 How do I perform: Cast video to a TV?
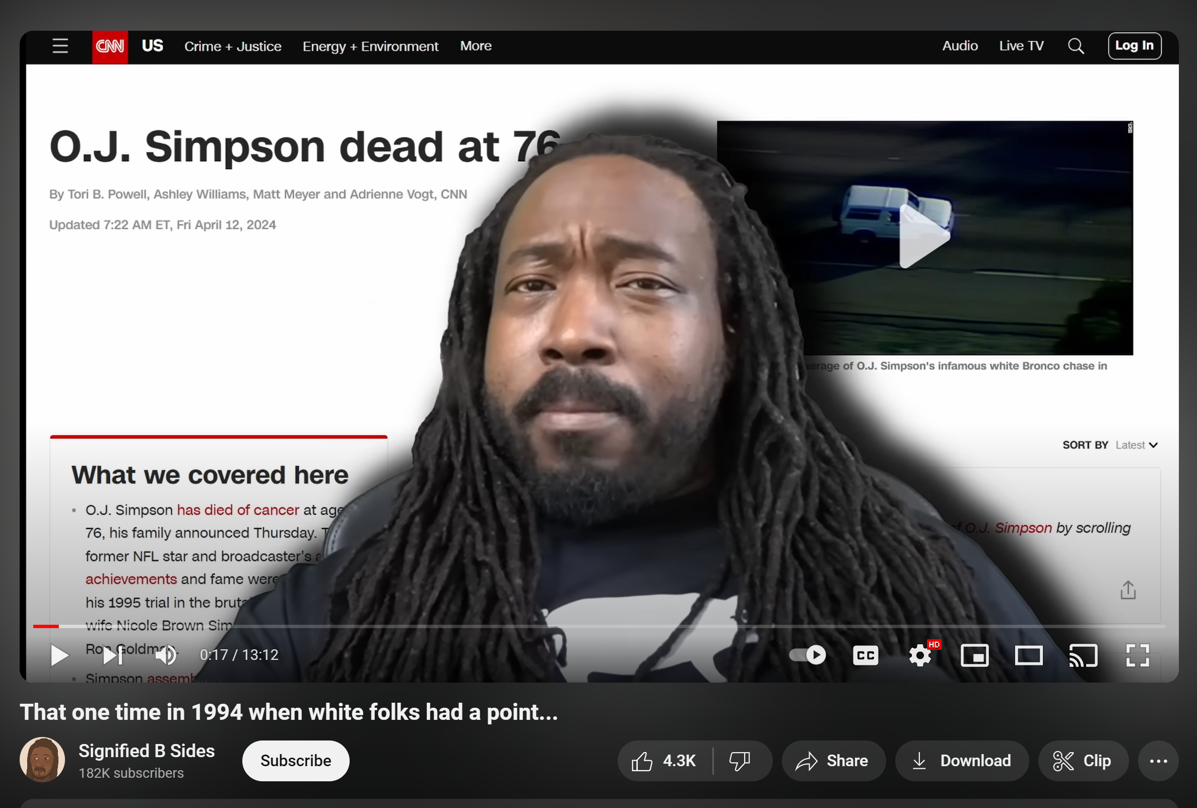pyautogui.click(x=1083, y=655)
